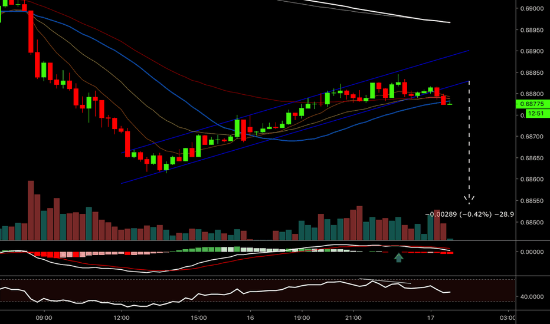This screenshot has height=324, width=550.
Task: Click the 0.68950 price axis label
Action: [532, 30]
